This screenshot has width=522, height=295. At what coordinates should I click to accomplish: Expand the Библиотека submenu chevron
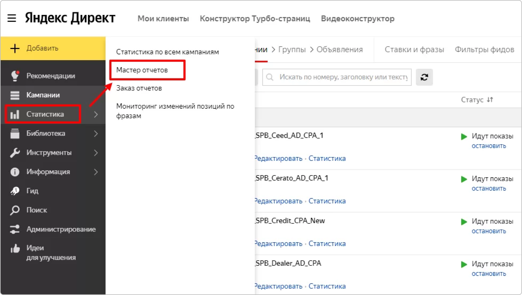96,134
